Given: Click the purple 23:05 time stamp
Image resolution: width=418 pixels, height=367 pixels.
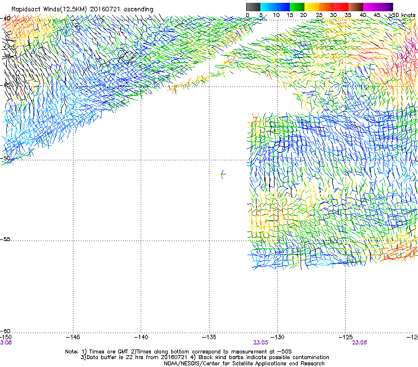Looking at the screenshot, I should 260,343.
